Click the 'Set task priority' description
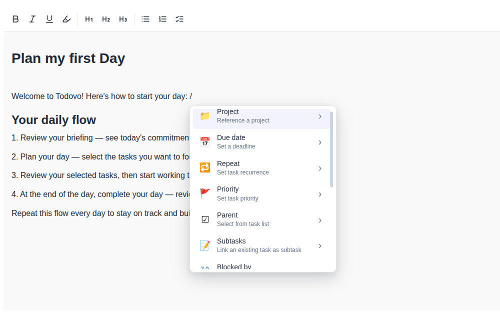The height and width of the screenshot is (312, 500). coord(237,198)
